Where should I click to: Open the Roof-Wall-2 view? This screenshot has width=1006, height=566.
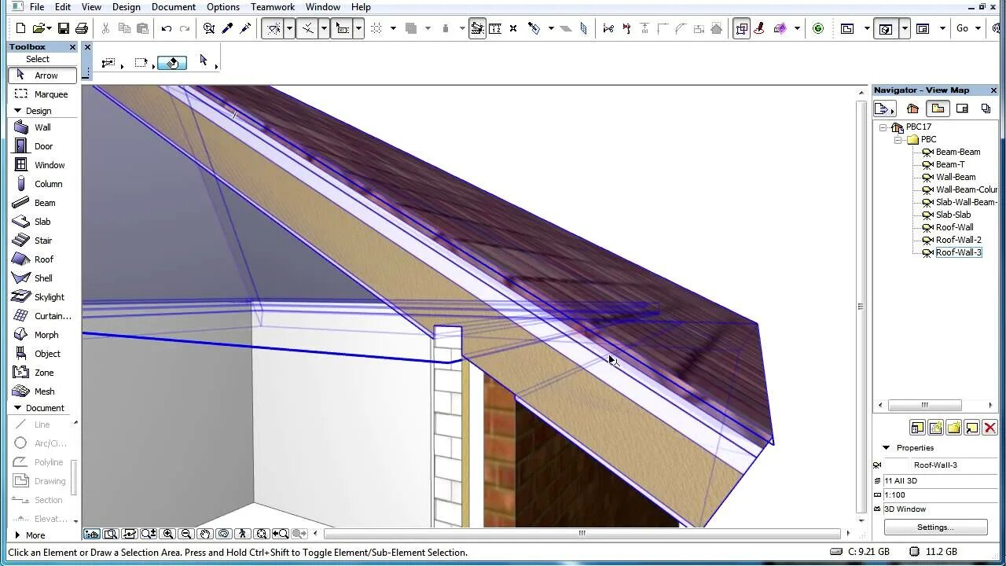958,240
